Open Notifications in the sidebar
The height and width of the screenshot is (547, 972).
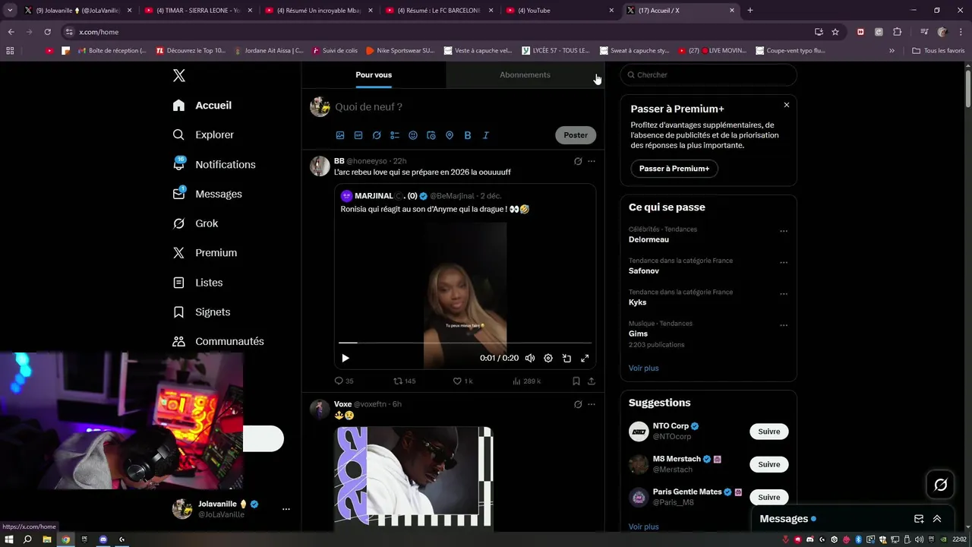click(x=213, y=164)
